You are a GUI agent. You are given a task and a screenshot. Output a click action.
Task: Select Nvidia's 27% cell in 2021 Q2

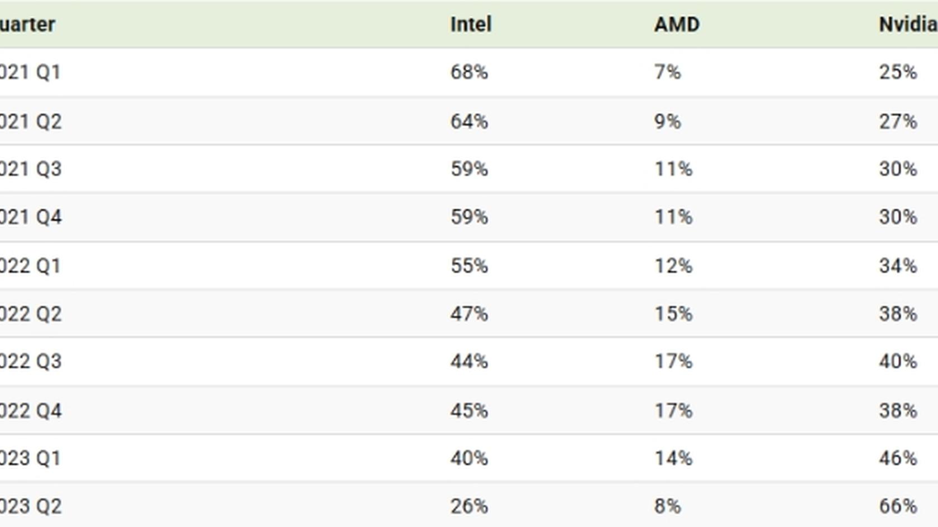898,121
